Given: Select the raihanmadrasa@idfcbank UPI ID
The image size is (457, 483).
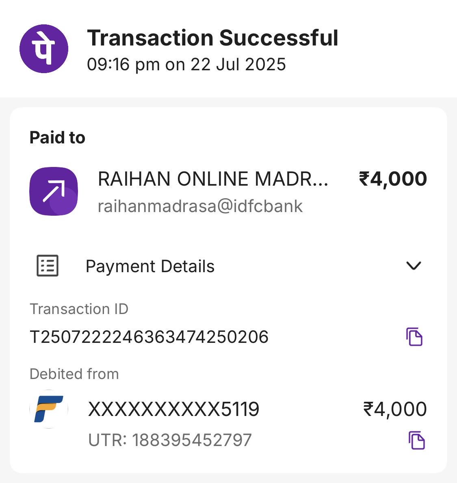Looking at the screenshot, I should [x=200, y=206].
